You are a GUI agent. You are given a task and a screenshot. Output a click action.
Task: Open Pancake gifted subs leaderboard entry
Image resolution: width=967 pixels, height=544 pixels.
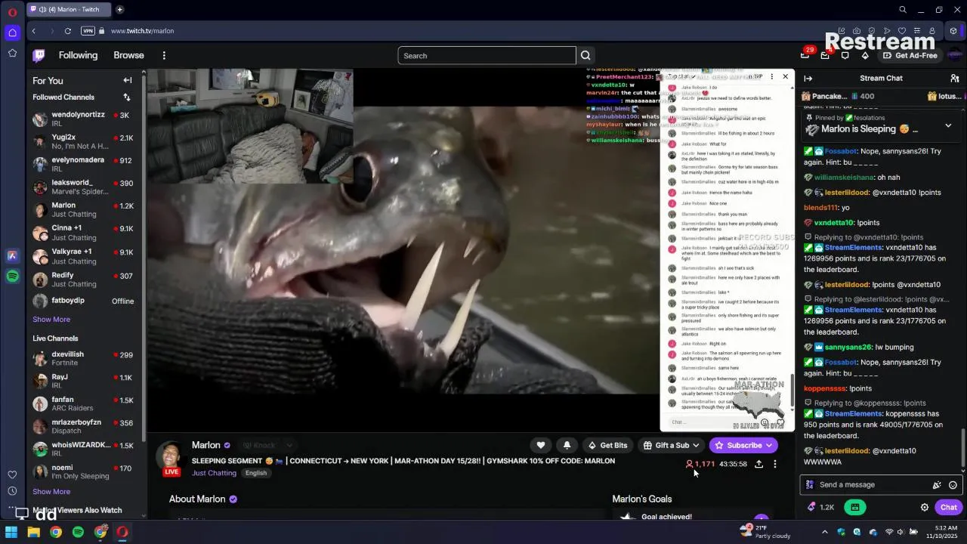(838, 96)
